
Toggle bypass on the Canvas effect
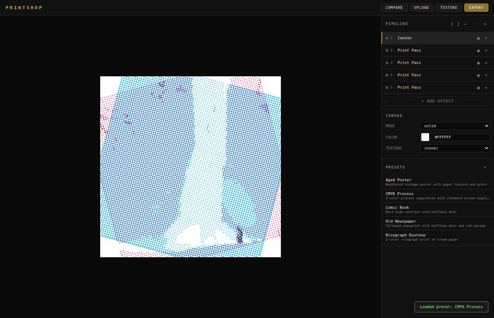[x=478, y=38]
